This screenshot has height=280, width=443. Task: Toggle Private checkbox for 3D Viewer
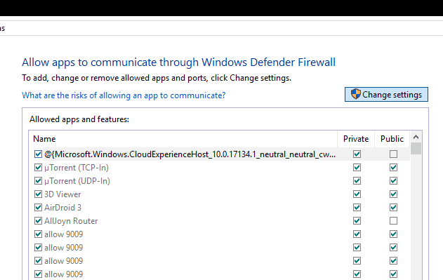[357, 194]
